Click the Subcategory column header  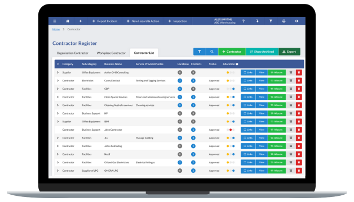pos(89,64)
